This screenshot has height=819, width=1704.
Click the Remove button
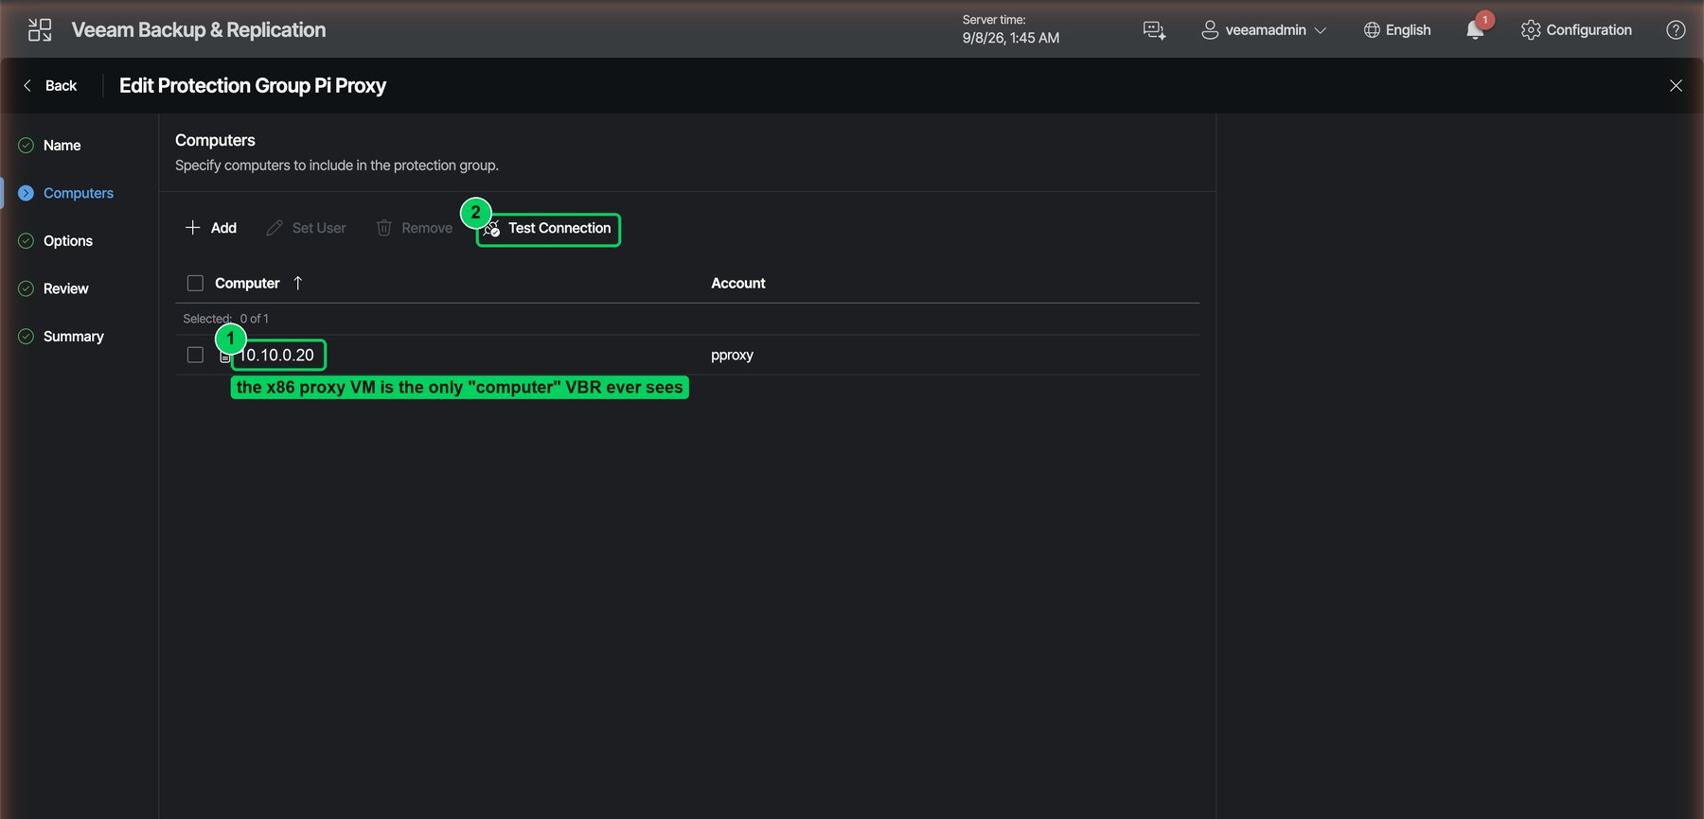[415, 228]
